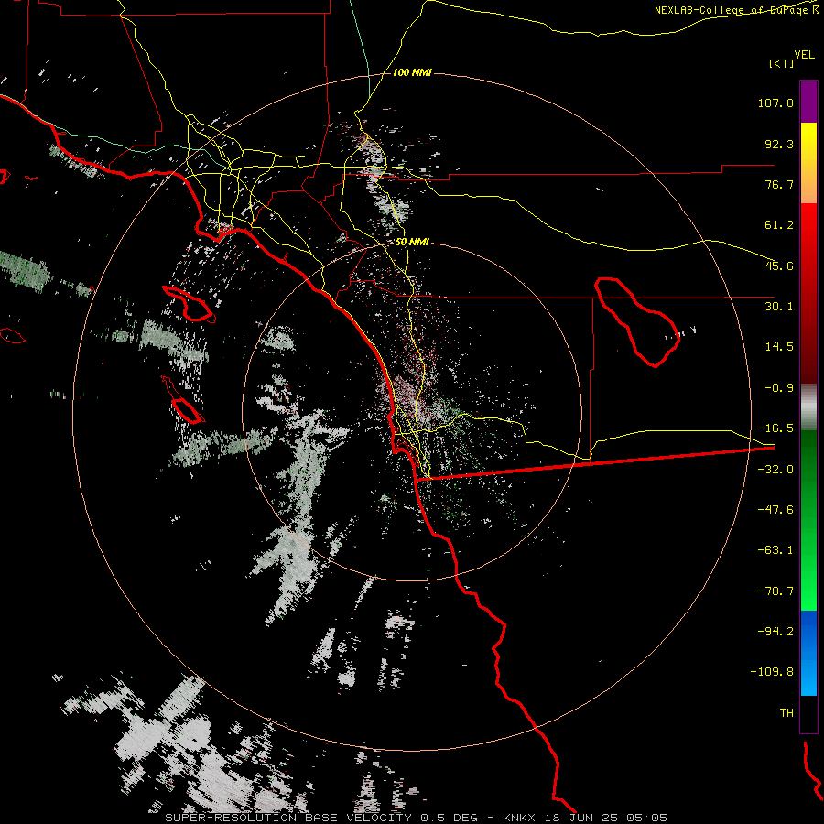This screenshot has height=824, width=824.
Task: Click the -78.7 velocity scale value
Action: 775,591
